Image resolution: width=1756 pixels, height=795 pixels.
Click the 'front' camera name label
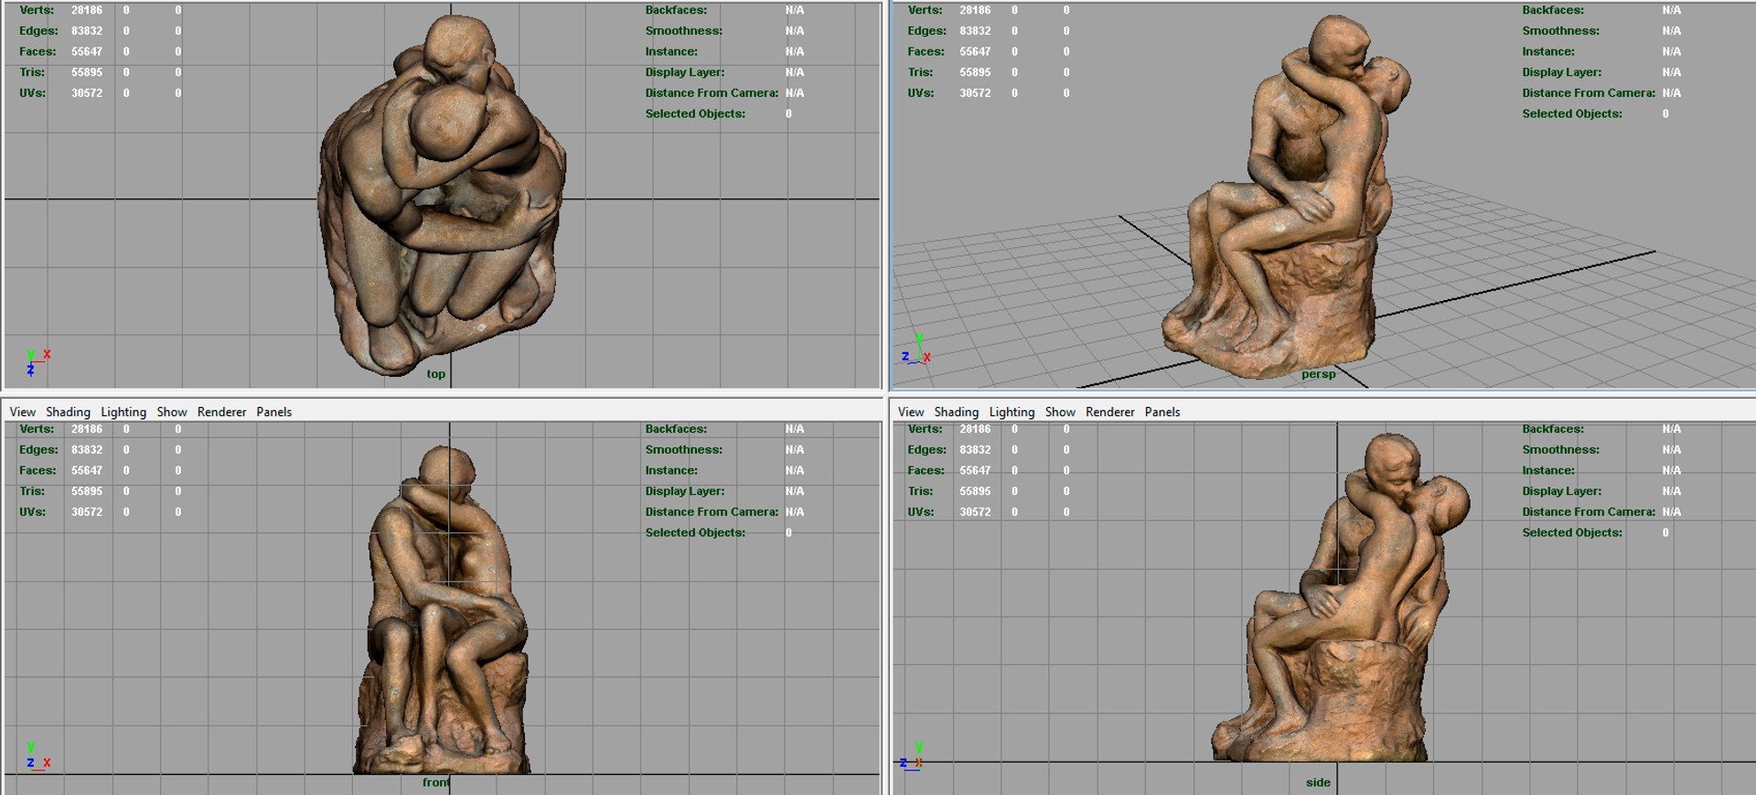436,782
